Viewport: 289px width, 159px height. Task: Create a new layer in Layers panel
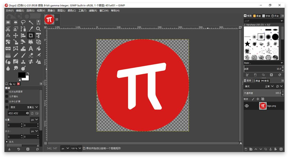point(246,149)
